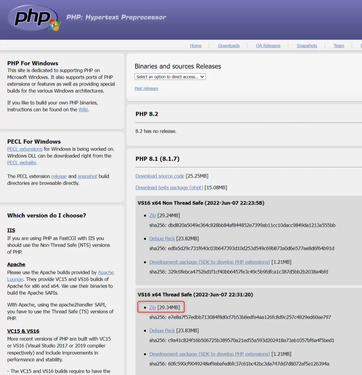Viewport: 362px width, 375px height.
Task: Download the Non Thread Safe Zip 29.24MB
Action: (x=153, y=215)
